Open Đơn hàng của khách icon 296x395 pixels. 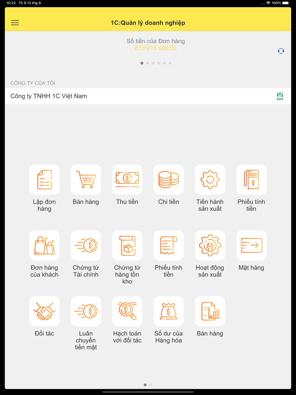coord(44,245)
